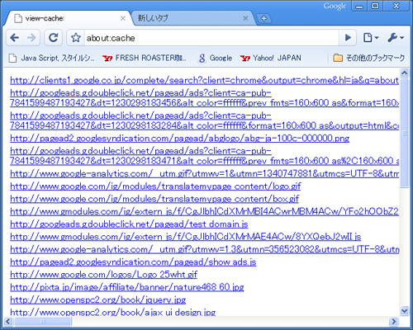Open openspc2.org ajax_ui_design.jpg link

tap(112, 313)
